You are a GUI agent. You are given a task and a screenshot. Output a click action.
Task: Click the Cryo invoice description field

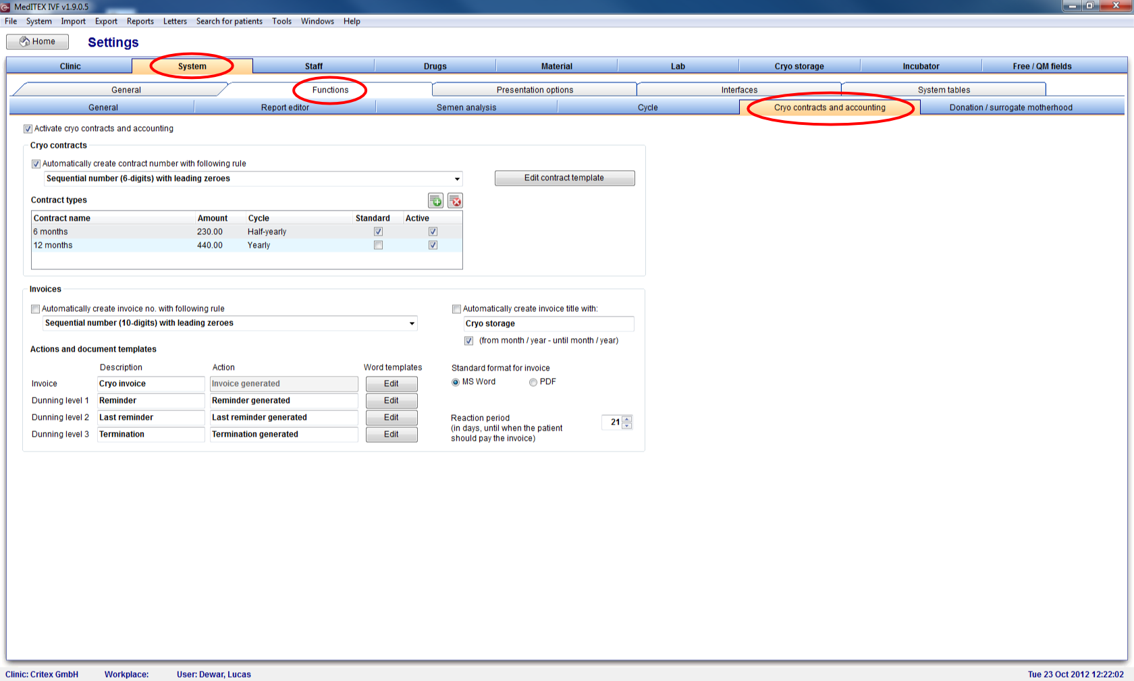[151, 384]
